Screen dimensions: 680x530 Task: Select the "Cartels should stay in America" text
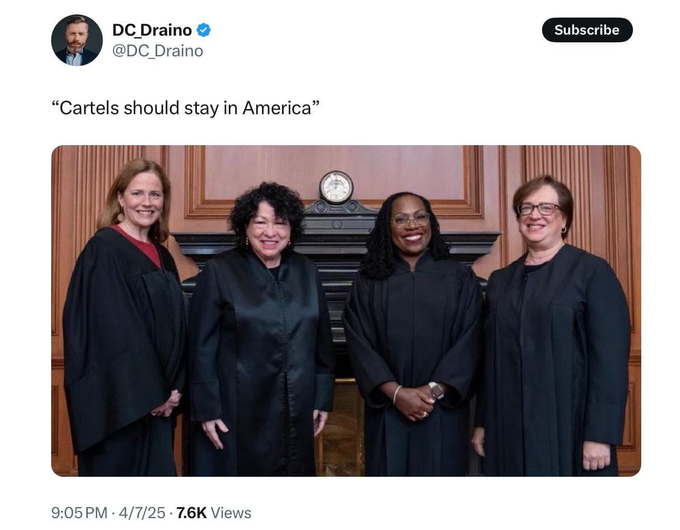(186, 108)
